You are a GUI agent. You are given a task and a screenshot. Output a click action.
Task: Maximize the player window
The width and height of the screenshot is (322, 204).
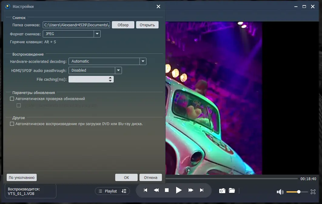304,7
